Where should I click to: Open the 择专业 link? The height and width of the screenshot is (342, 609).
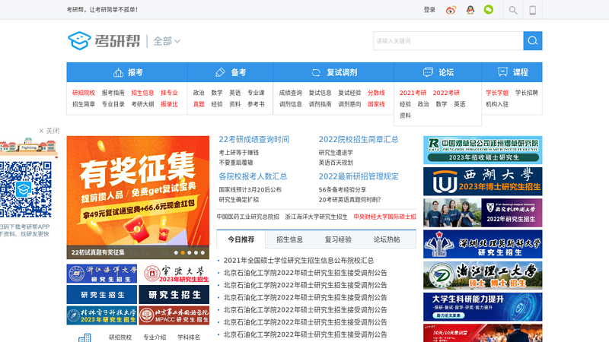click(x=169, y=93)
